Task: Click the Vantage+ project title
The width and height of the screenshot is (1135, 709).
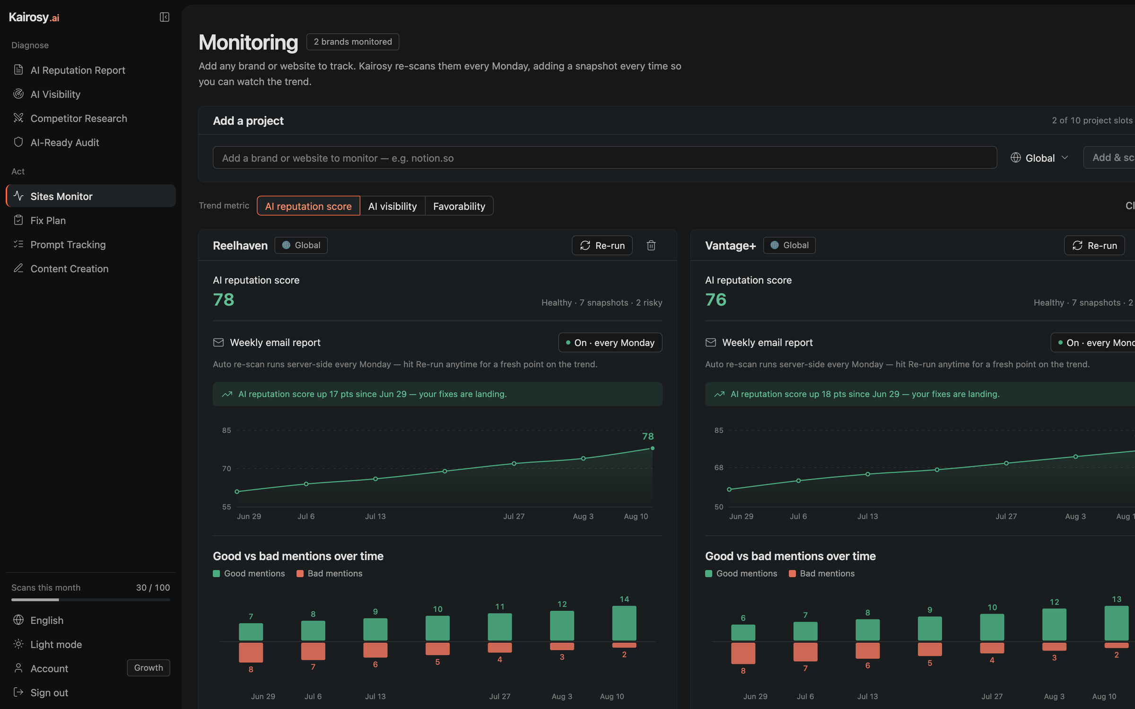Action: [731, 245]
